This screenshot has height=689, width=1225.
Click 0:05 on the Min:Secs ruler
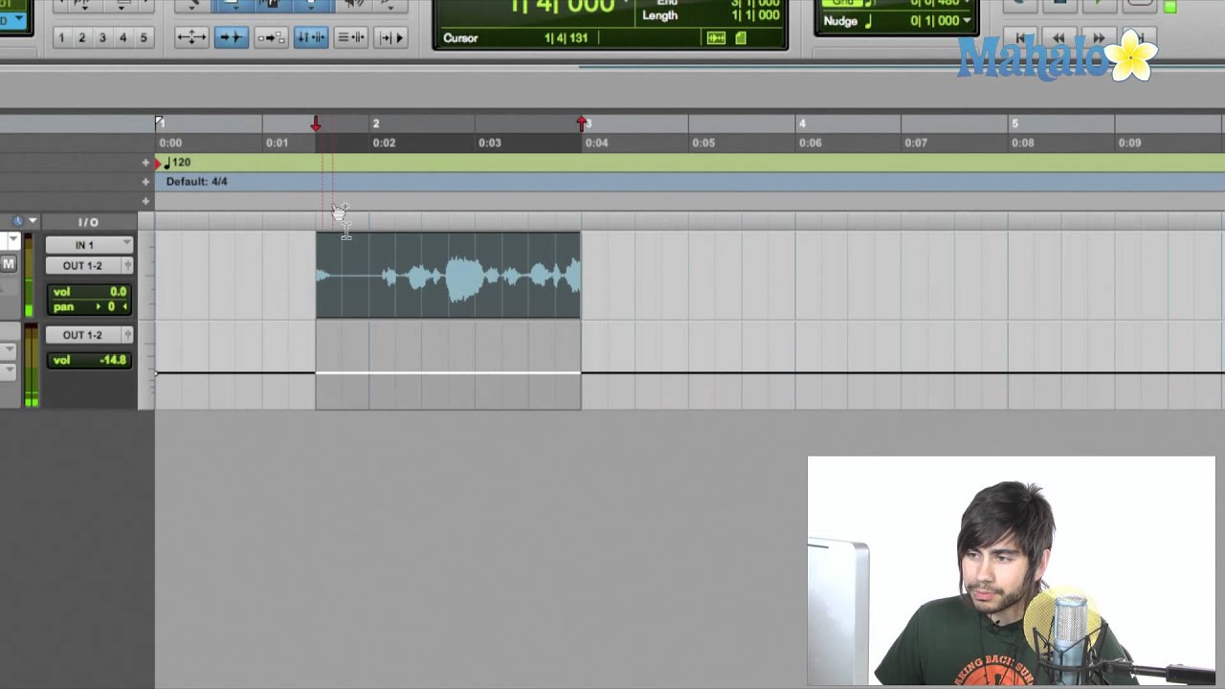pyautogui.click(x=703, y=143)
